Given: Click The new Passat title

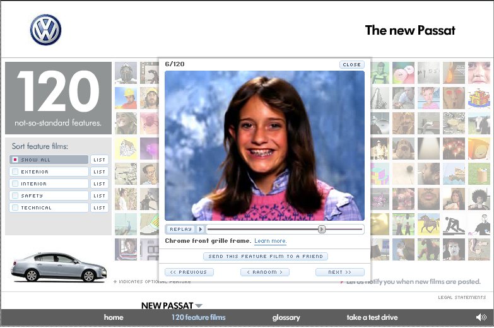Looking at the screenshot, I should pos(410,30).
